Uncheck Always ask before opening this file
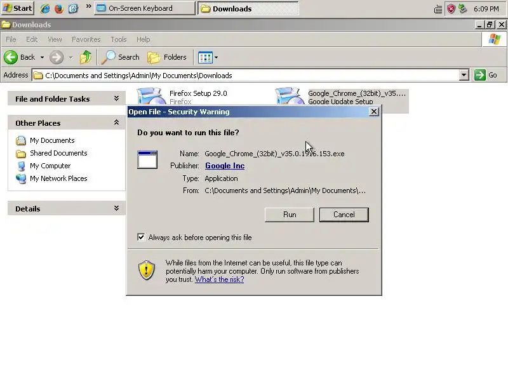 point(141,237)
